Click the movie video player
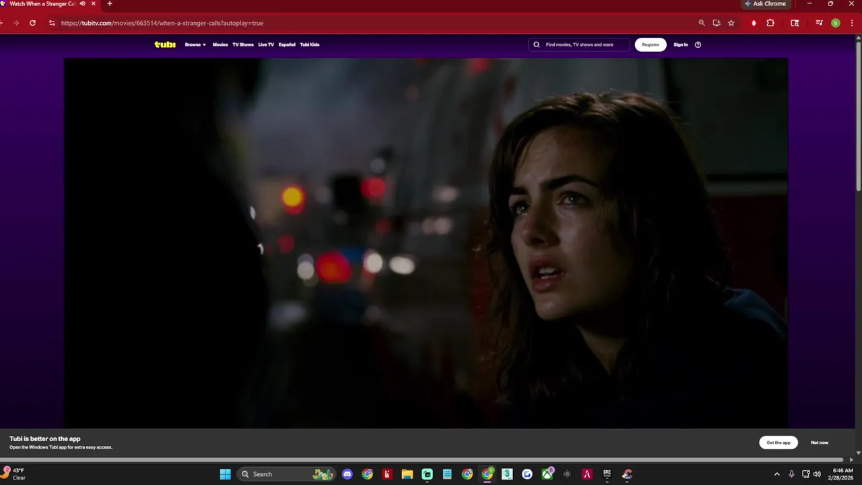The image size is (862, 485). (x=426, y=243)
